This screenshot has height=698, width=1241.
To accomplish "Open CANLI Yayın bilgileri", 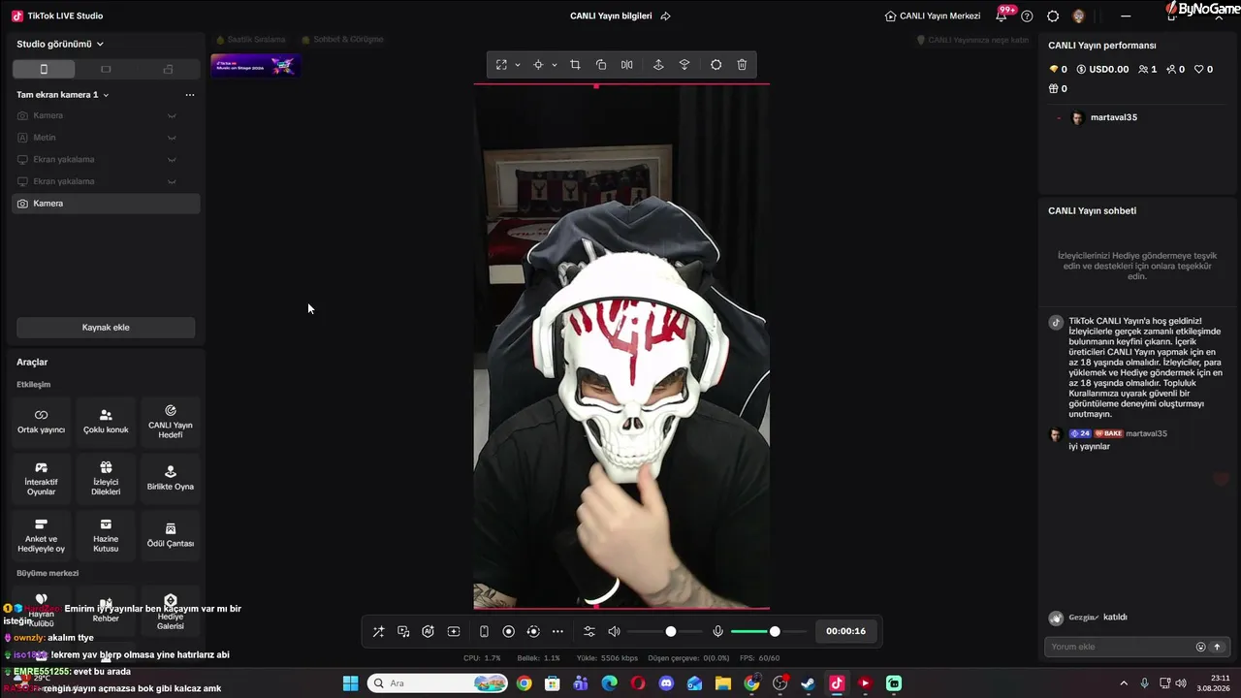I will click(x=611, y=16).
